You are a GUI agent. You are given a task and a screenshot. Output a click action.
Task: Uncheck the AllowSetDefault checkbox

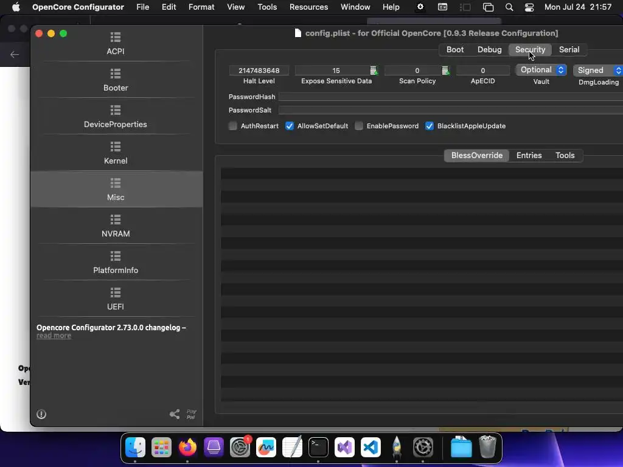click(290, 126)
